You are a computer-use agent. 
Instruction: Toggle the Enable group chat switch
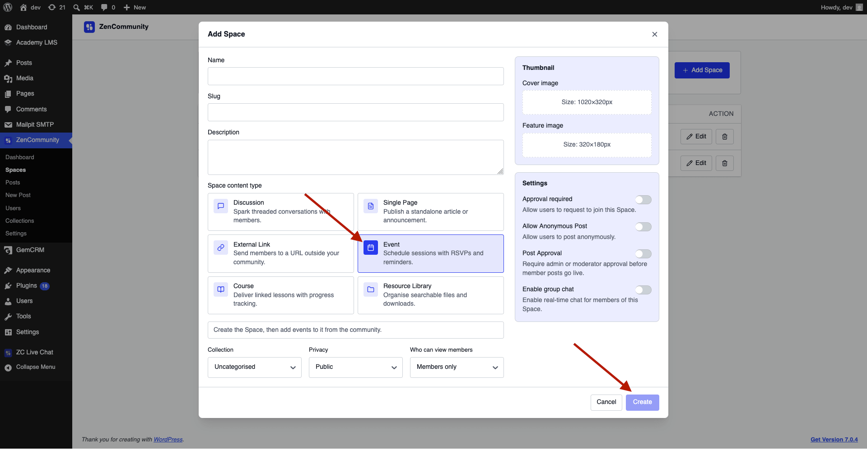643,290
